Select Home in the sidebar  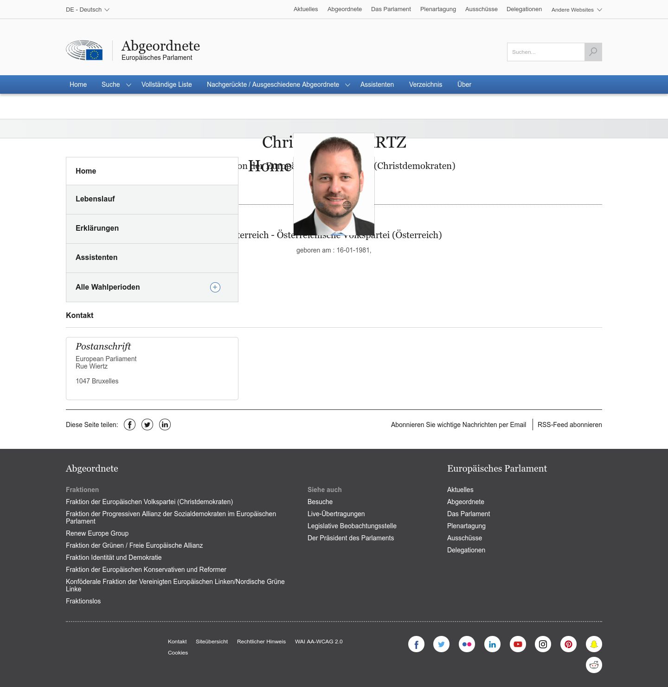[152, 171]
